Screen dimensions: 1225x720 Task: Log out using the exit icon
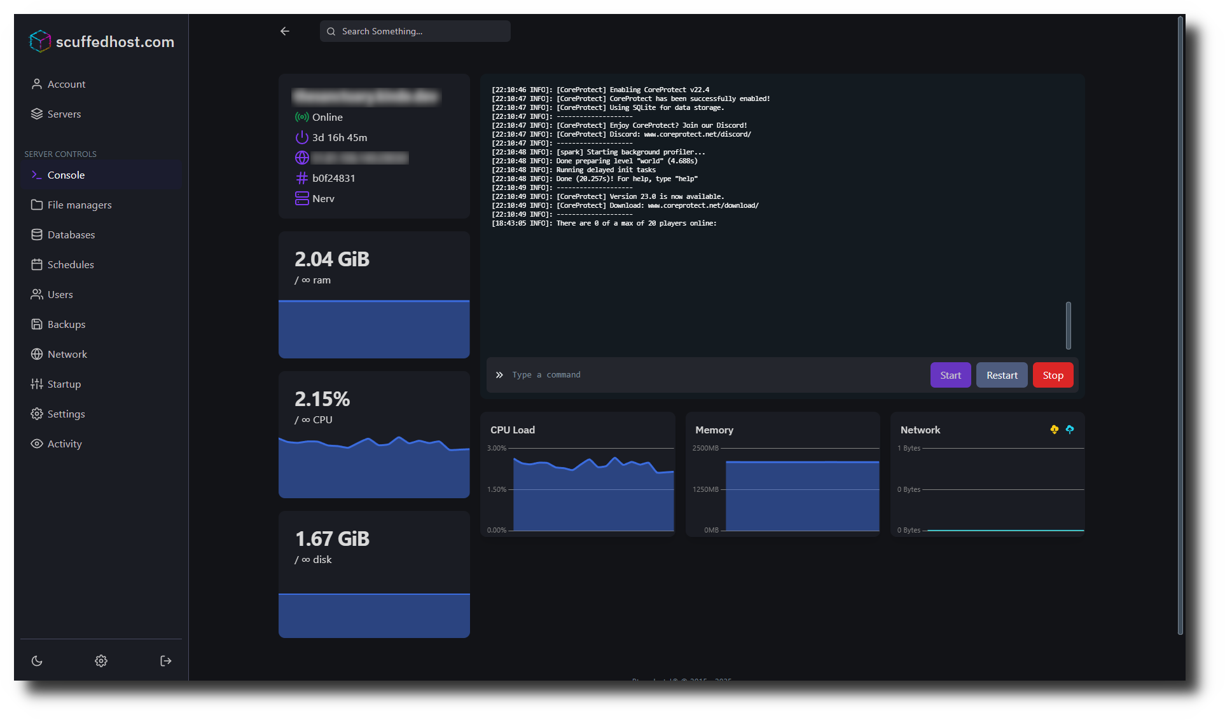pos(165,661)
